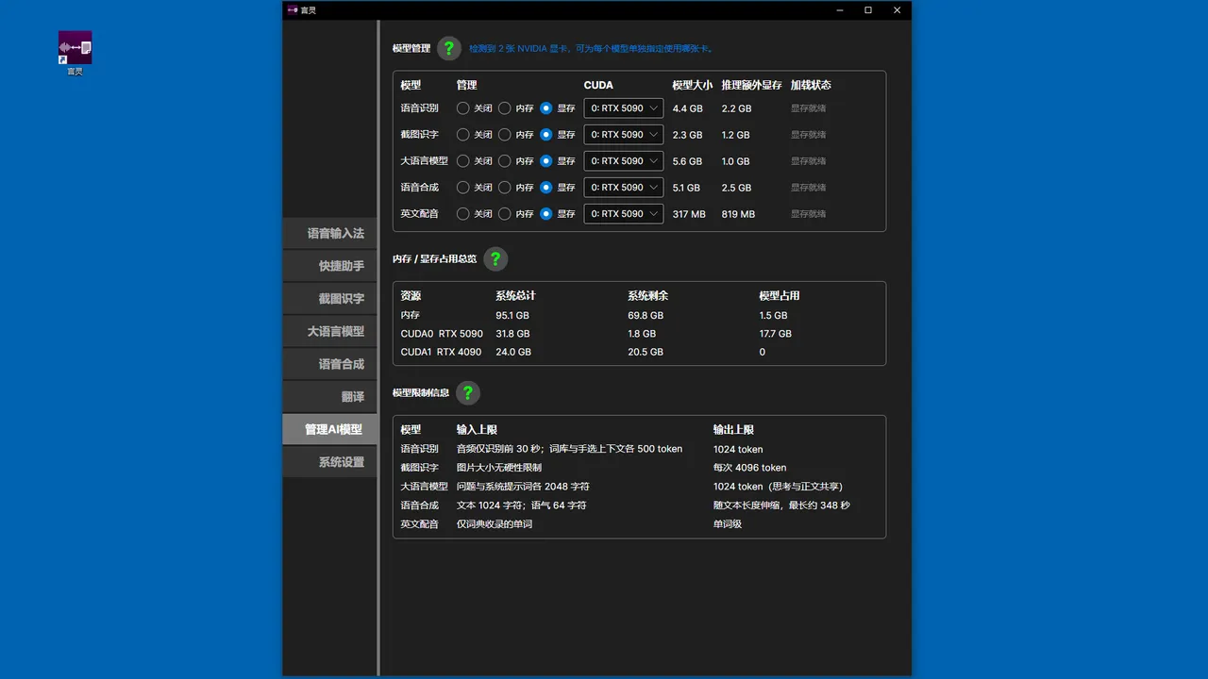Minimize the 言灵 window
The image size is (1208, 679).
(x=839, y=10)
